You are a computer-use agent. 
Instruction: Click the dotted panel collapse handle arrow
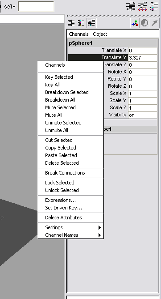tap(67, 16)
